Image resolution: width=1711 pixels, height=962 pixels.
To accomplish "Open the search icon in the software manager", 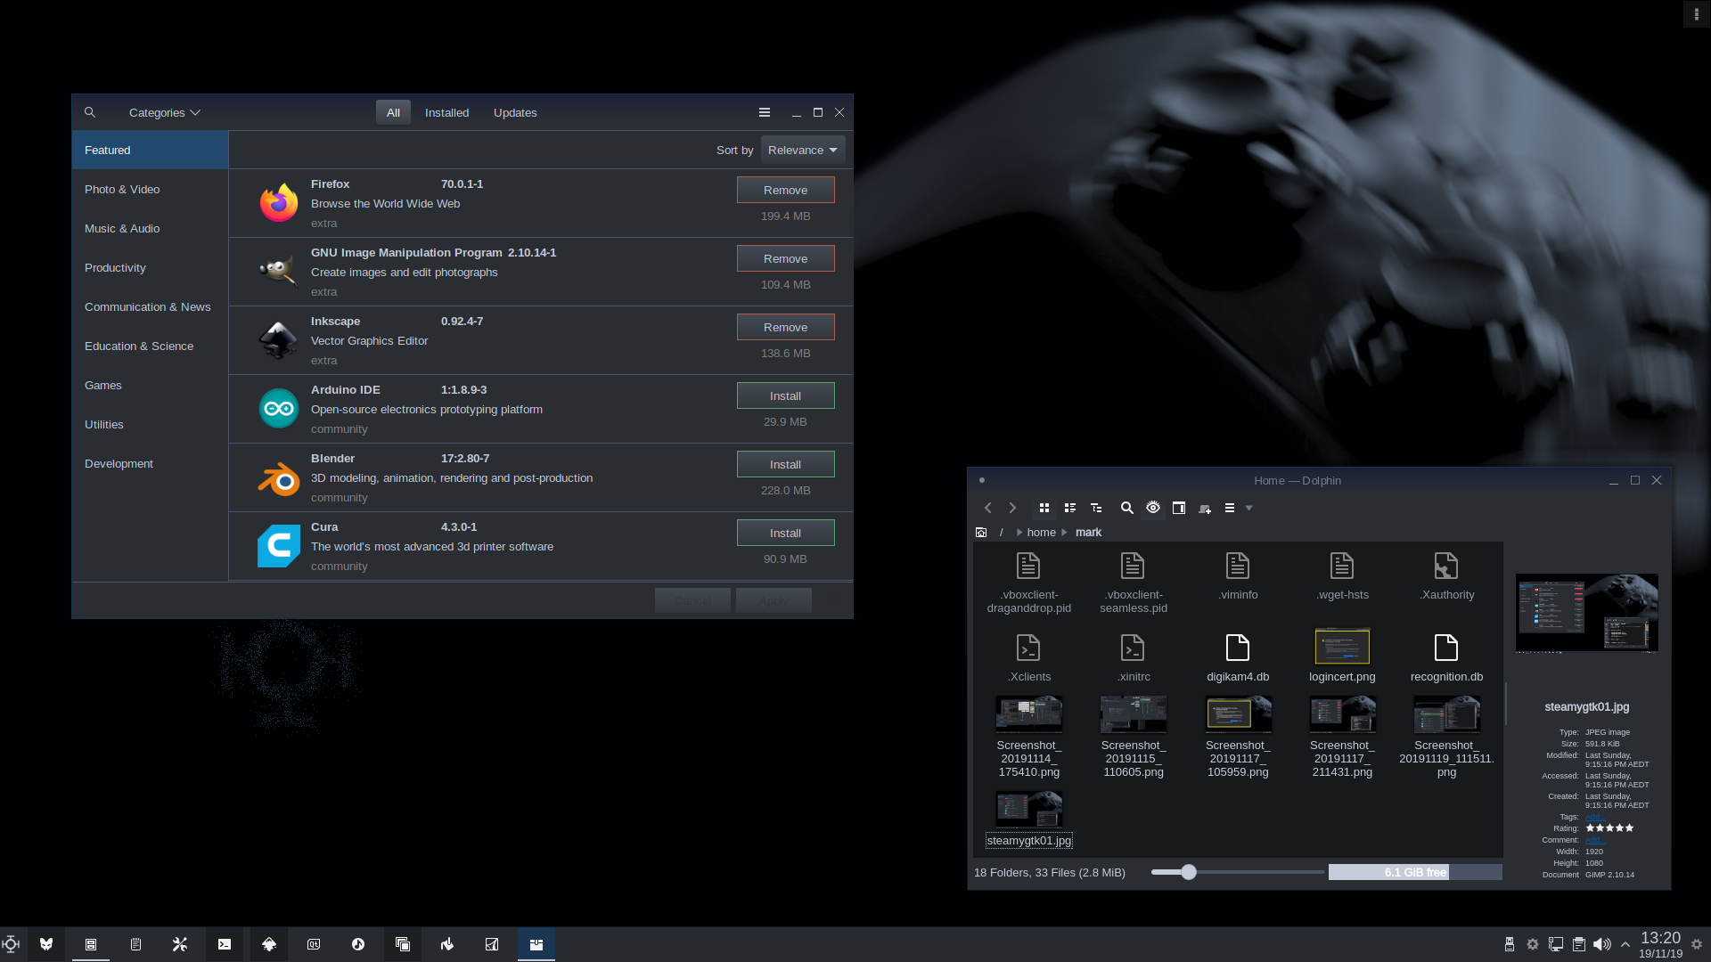I will click(x=90, y=112).
